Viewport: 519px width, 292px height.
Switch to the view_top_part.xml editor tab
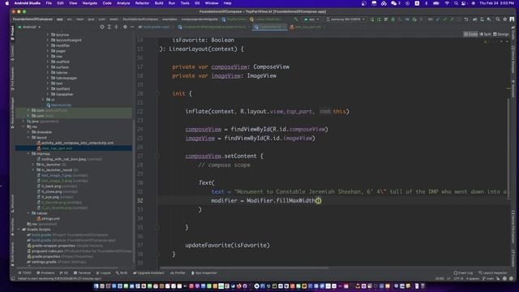[x=307, y=27]
